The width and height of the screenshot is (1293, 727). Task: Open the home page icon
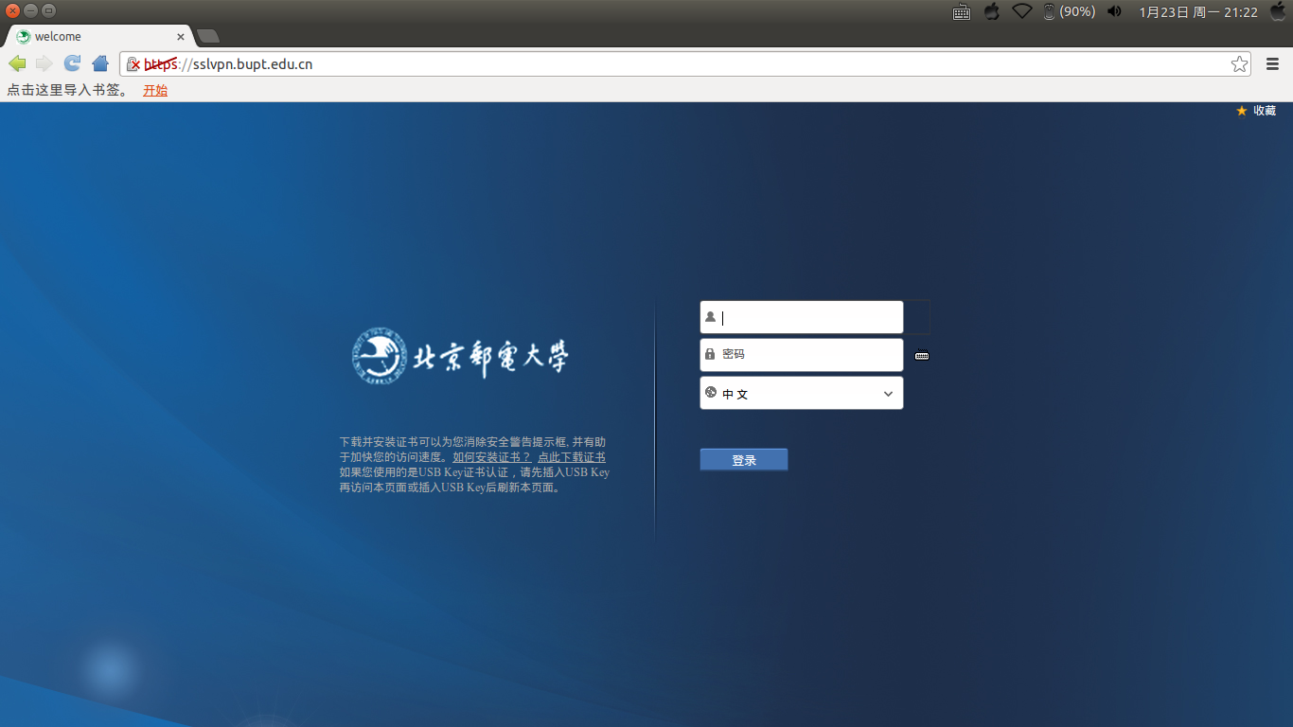click(100, 63)
